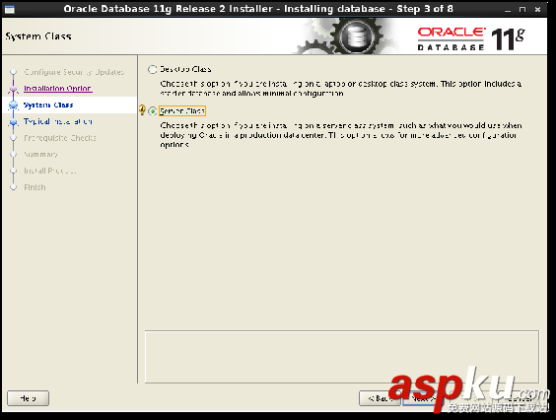Screen dimensions: 556x420
Task: Click the System Class step bullet icon
Action: [x=14, y=105]
